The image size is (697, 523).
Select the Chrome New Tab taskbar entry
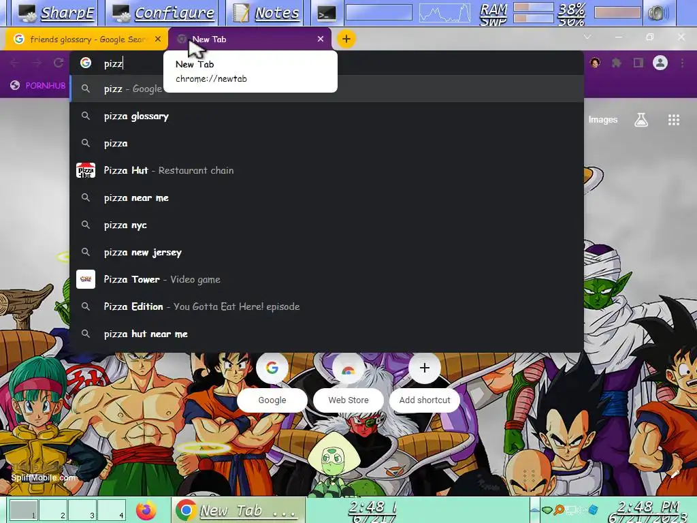click(238, 510)
